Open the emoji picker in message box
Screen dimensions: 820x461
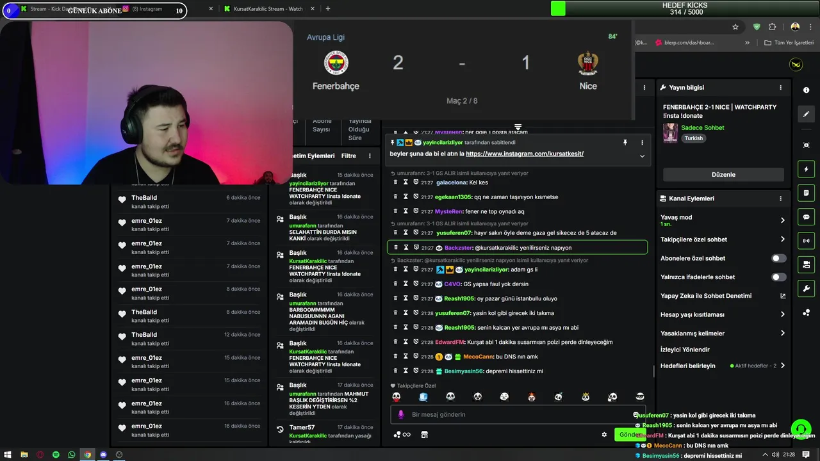click(x=635, y=414)
